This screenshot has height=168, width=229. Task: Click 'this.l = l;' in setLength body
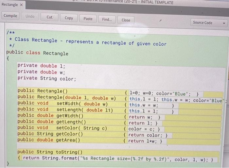click(x=144, y=111)
